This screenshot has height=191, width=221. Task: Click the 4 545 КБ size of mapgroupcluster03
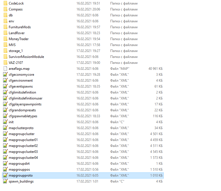coord(156,151)
